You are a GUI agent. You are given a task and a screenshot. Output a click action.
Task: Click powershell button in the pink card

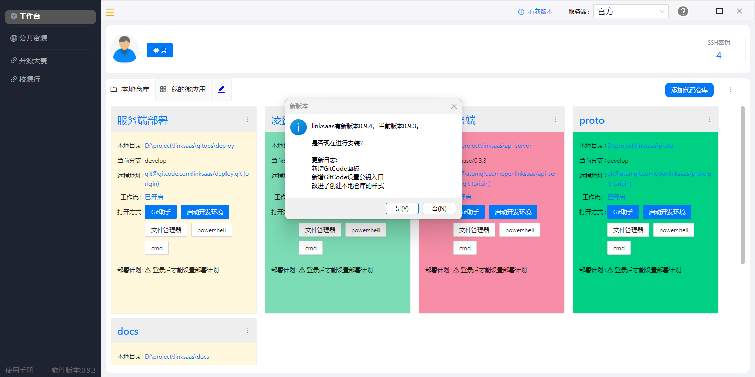519,230
